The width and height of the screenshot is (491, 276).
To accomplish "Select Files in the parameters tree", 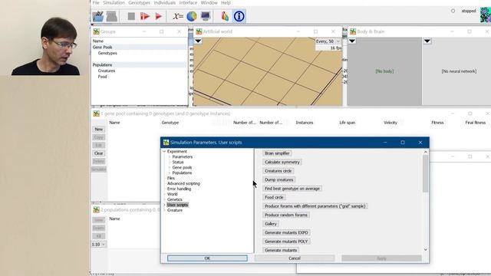I will tap(170, 178).
